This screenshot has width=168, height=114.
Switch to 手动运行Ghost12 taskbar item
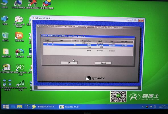click(43, 107)
